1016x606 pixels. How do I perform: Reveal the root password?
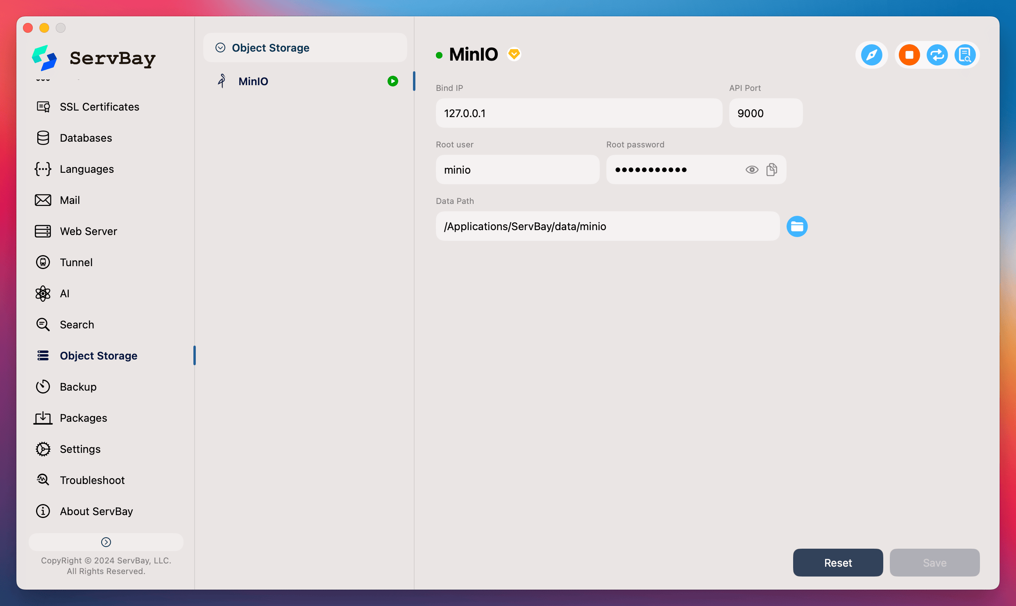[x=752, y=170]
